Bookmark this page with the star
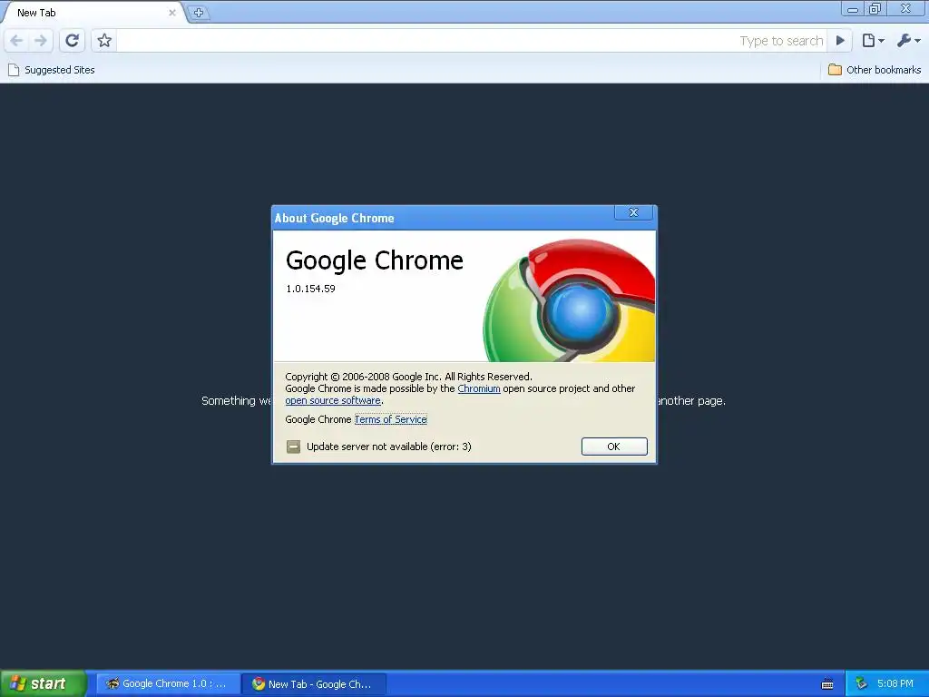The height and width of the screenshot is (697, 929). [x=104, y=40]
